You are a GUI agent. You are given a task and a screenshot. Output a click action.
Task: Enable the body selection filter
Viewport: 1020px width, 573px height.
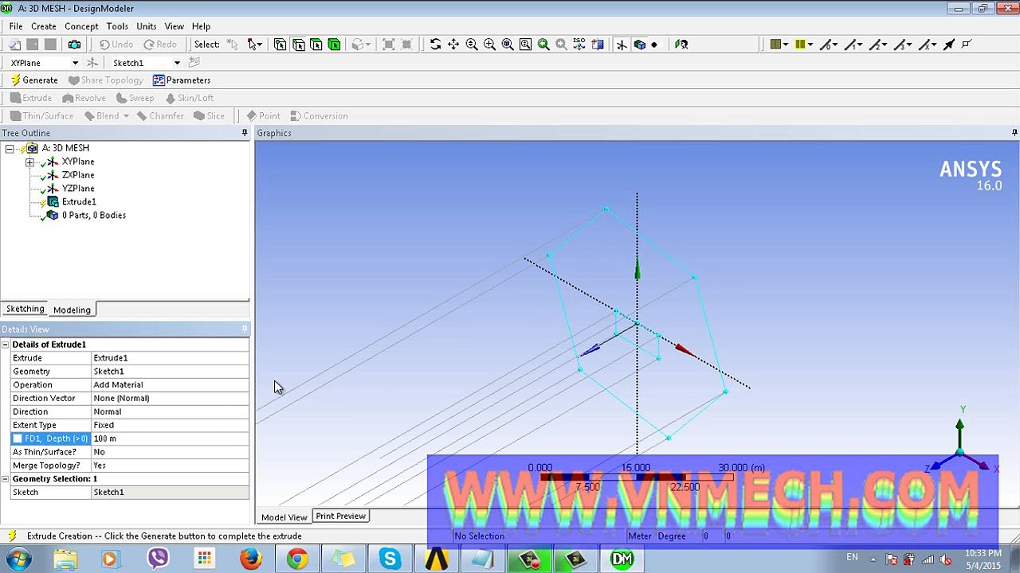point(334,45)
